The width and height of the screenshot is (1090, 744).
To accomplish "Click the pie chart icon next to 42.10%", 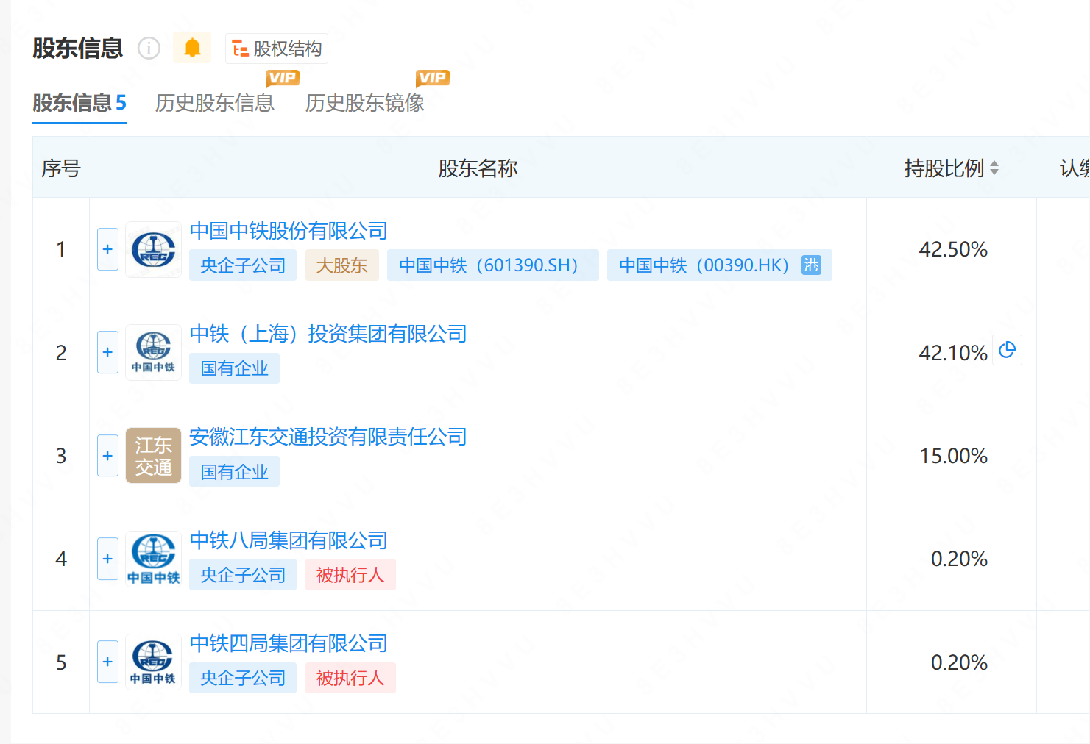I will click(1007, 351).
